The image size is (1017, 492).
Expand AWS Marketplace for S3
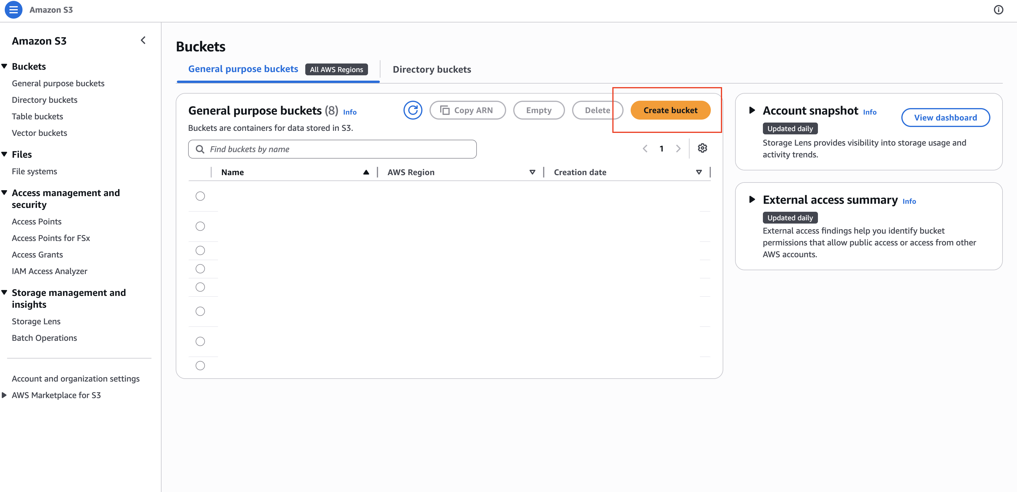coord(4,395)
